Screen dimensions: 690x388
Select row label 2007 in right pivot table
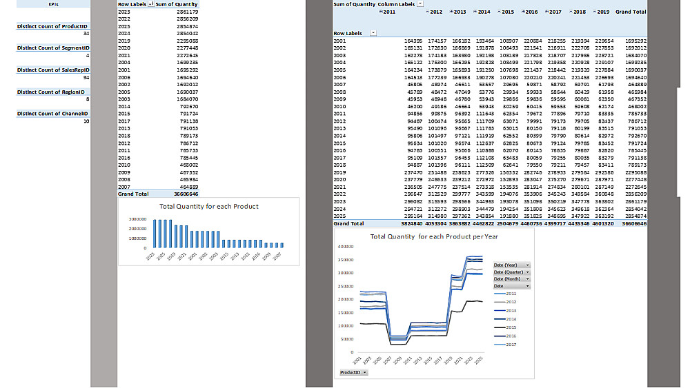click(x=339, y=84)
